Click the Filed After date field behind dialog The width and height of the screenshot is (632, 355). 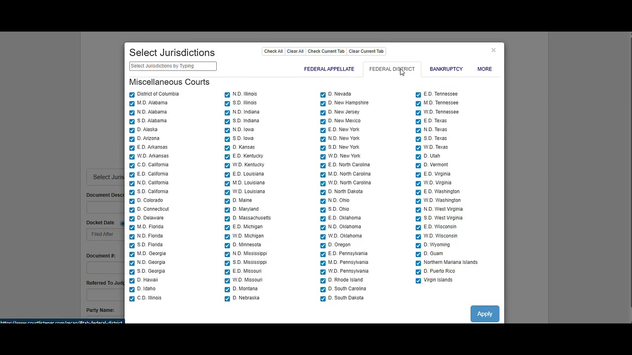tap(105, 234)
